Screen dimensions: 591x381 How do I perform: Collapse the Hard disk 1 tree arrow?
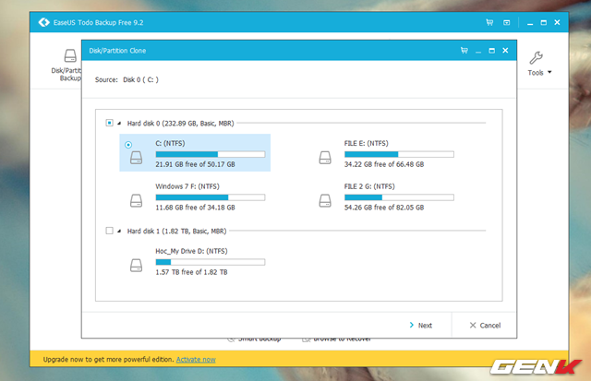[119, 231]
